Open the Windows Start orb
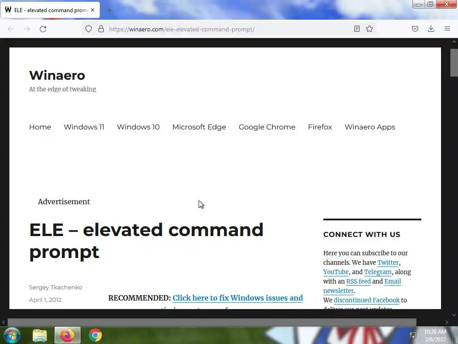Screen dimensions: 458x344 pos(12,335)
